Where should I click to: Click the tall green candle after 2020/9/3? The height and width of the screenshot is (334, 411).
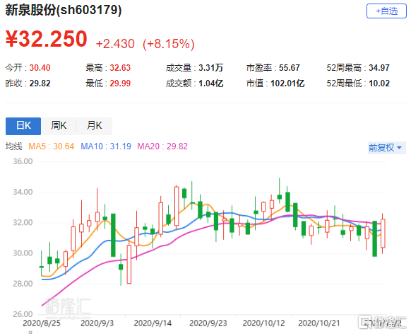pyautogui.click(x=113, y=235)
